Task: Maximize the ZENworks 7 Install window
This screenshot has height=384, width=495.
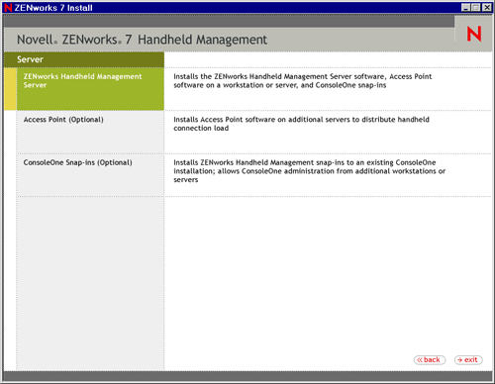Action: [475, 7]
